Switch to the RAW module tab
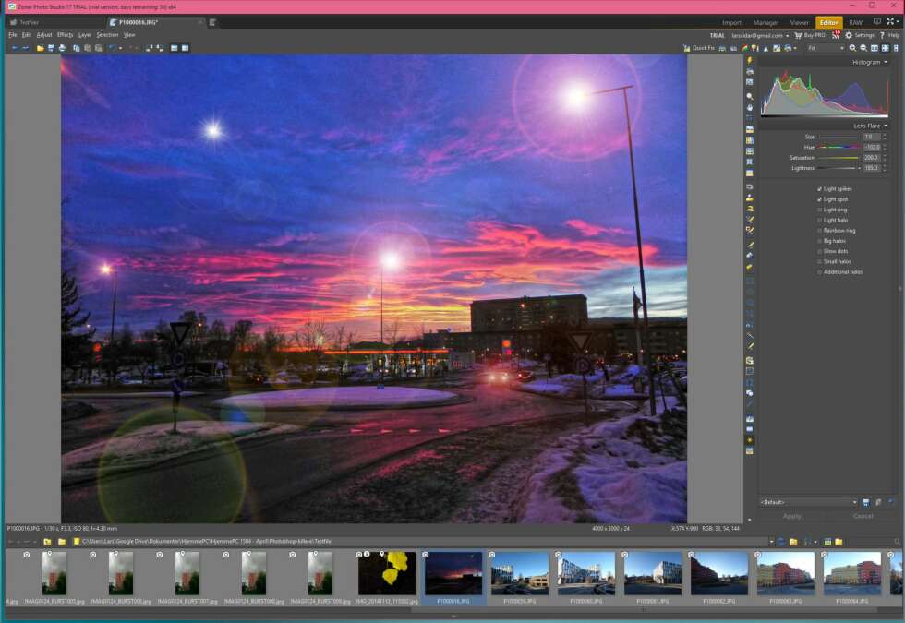 pyautogui.click(x=855, y=22)
